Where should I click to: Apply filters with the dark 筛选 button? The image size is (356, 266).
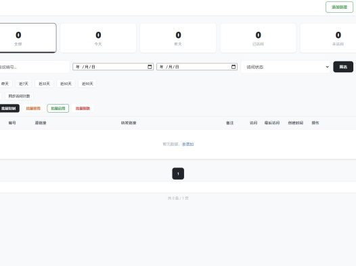(343, 67)
